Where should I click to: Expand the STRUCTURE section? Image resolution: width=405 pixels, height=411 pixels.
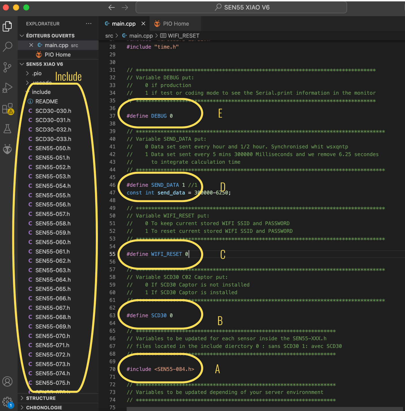tap(41, 398)
